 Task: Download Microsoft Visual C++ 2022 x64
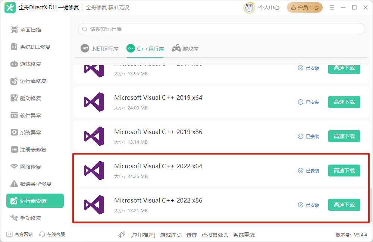coord(344,171)
